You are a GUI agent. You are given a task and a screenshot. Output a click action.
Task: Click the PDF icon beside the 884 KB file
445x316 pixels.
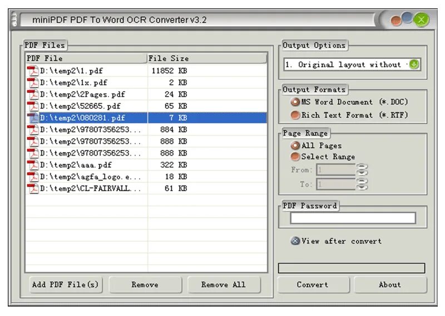[33, 130]
